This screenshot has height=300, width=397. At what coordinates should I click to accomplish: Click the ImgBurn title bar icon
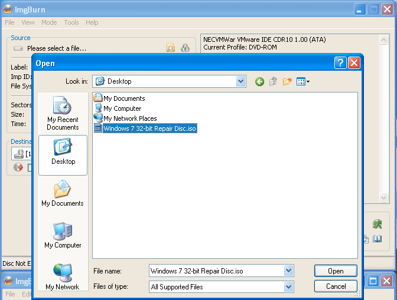click(x=8, y=9)
